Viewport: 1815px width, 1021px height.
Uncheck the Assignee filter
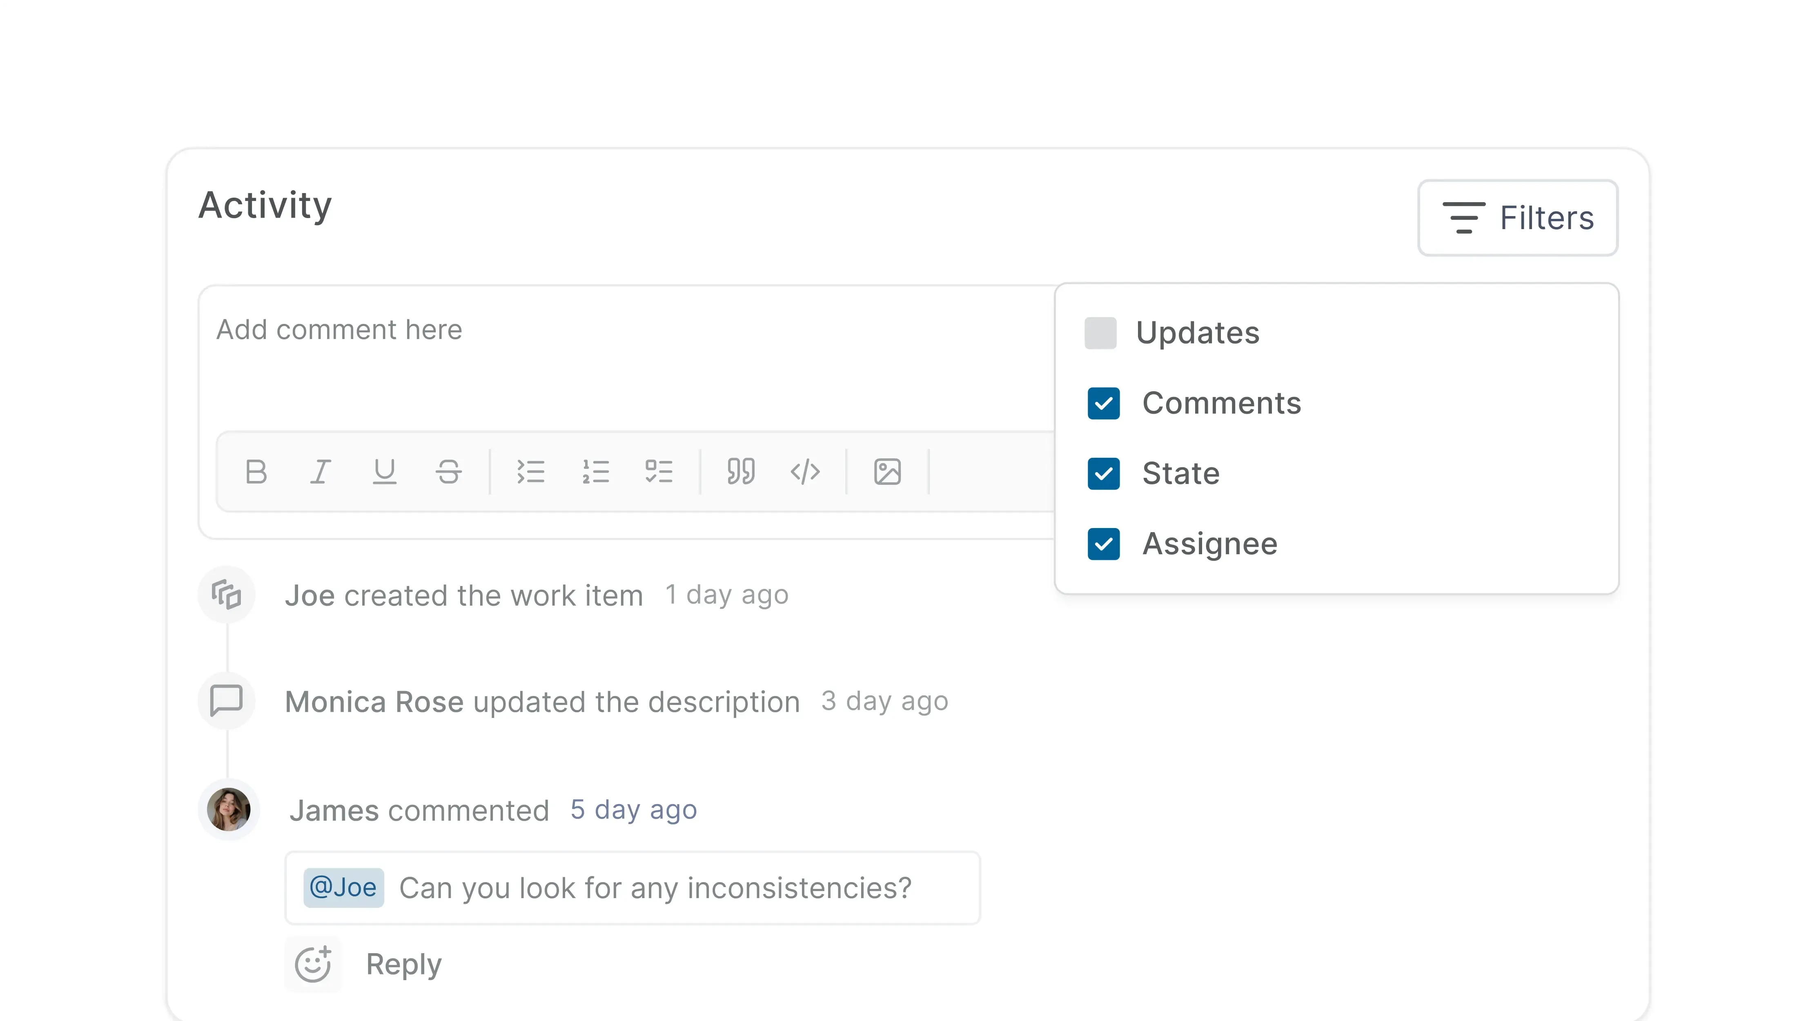1102,544
